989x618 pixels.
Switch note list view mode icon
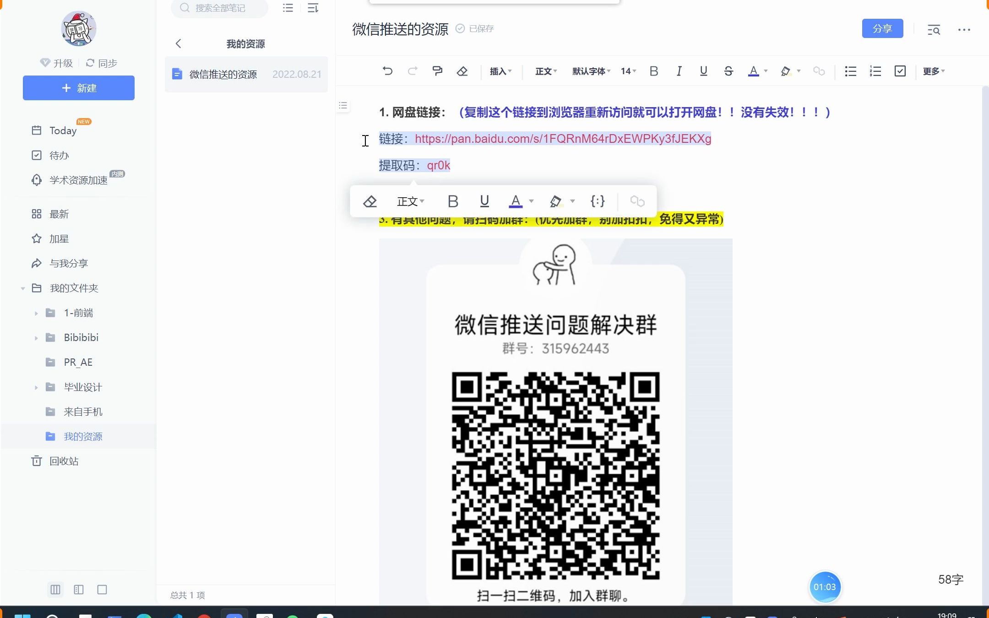tap(288, 8)
